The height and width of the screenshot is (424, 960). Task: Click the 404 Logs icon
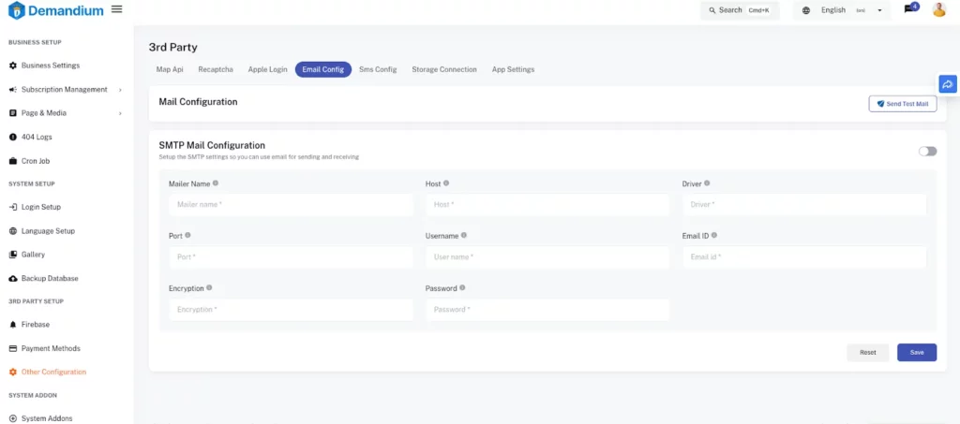[x=13, y=137]
